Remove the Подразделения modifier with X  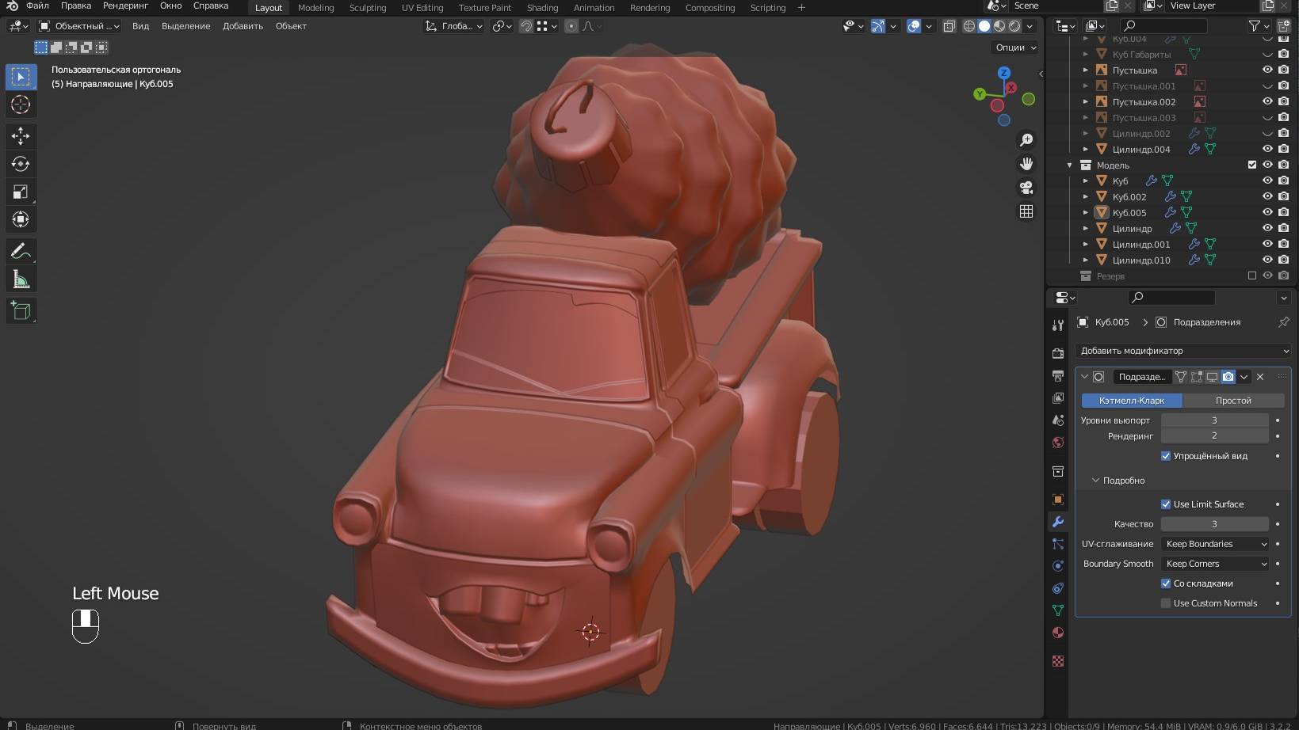(1260, 377)
